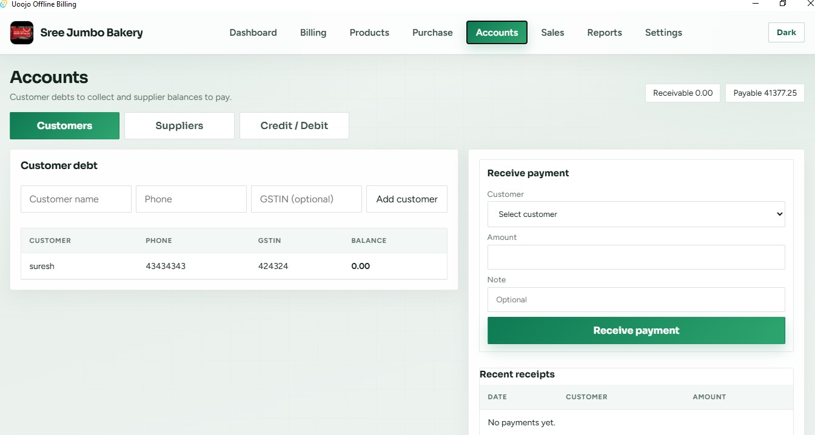815x435 pixels.
Task: Switch to the Suppliers tab
Action: tap(179, 126)
